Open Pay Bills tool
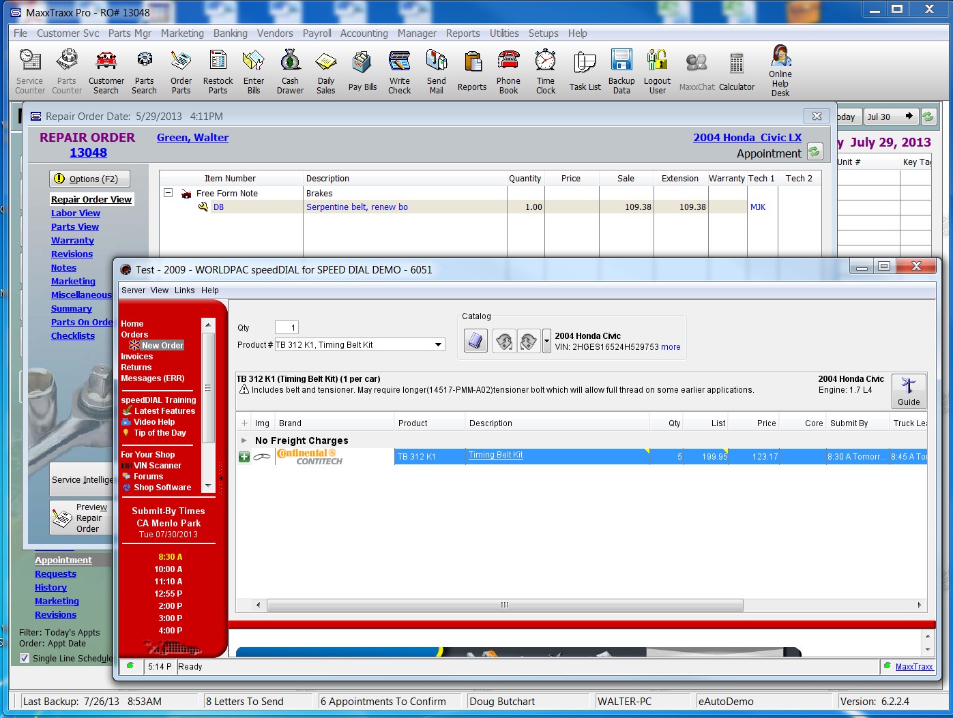 [362, 72]
